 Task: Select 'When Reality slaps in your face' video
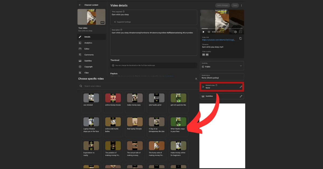pyautogui.click(x=178, y=126)
